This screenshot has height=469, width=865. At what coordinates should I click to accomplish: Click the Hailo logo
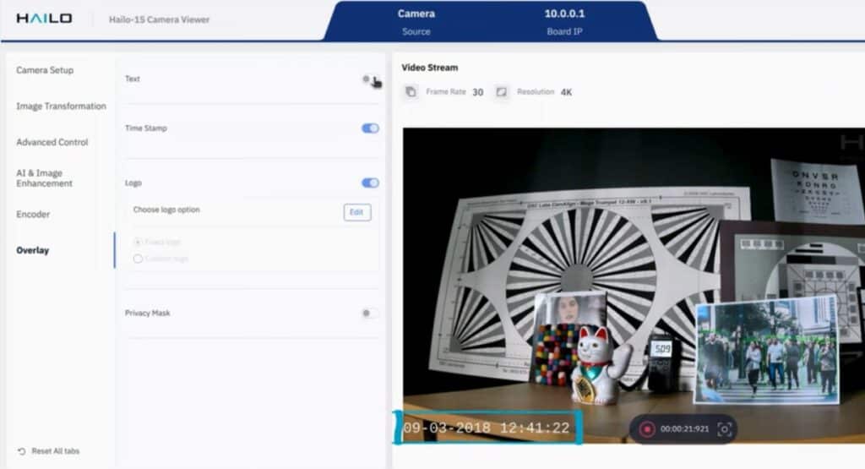point(44,19)
